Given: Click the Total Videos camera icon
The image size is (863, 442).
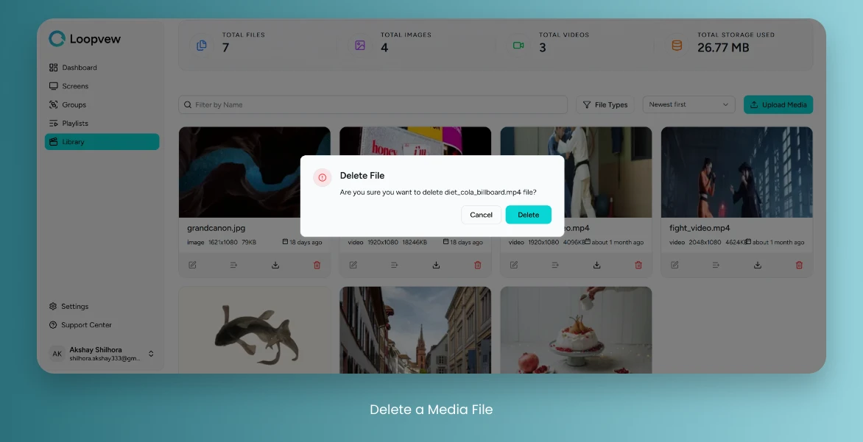Looking at the screenshot, I should [518, 45].
